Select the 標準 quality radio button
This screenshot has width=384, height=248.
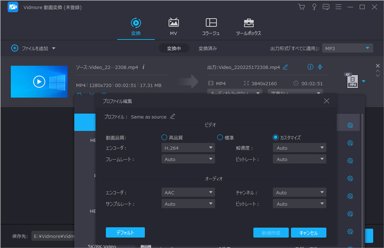coord(220,137)
